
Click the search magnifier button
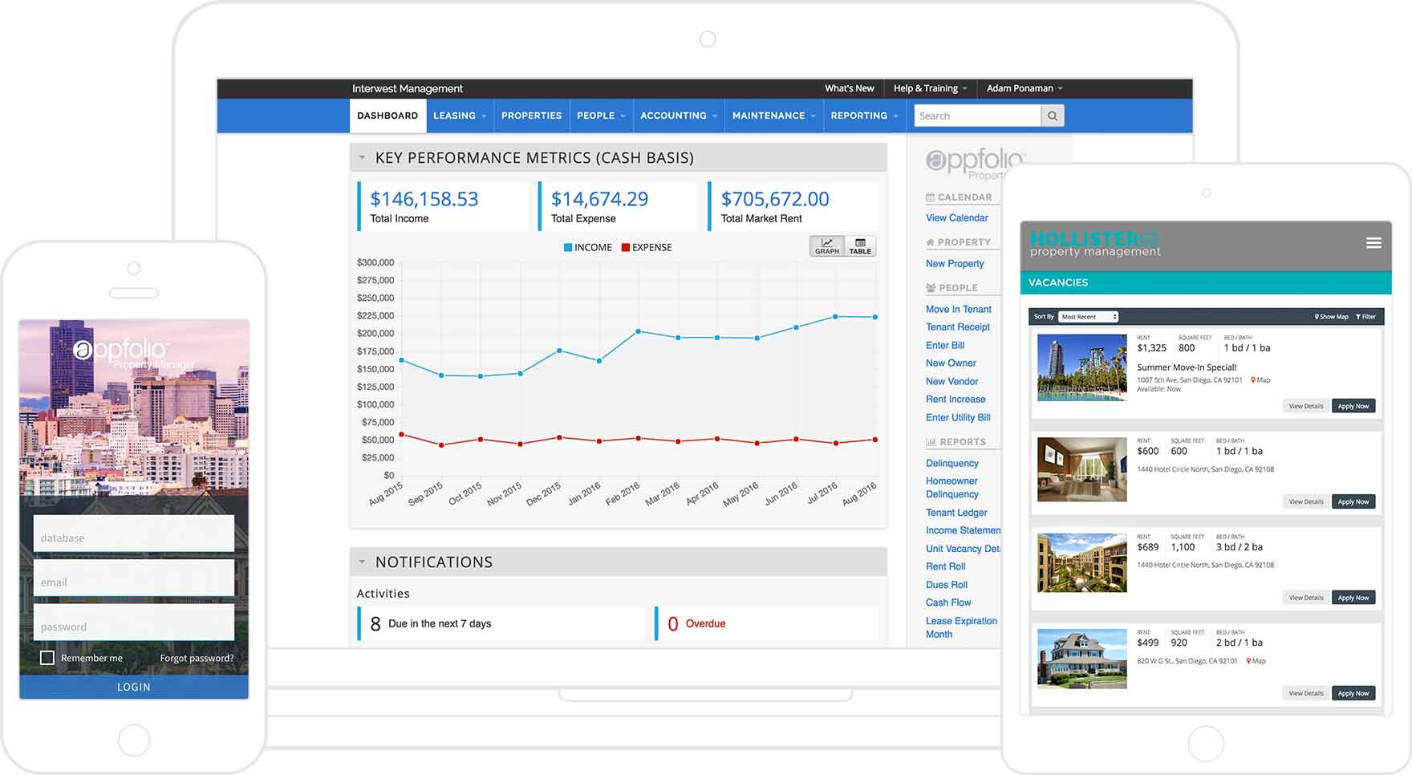coord(1052,116)
